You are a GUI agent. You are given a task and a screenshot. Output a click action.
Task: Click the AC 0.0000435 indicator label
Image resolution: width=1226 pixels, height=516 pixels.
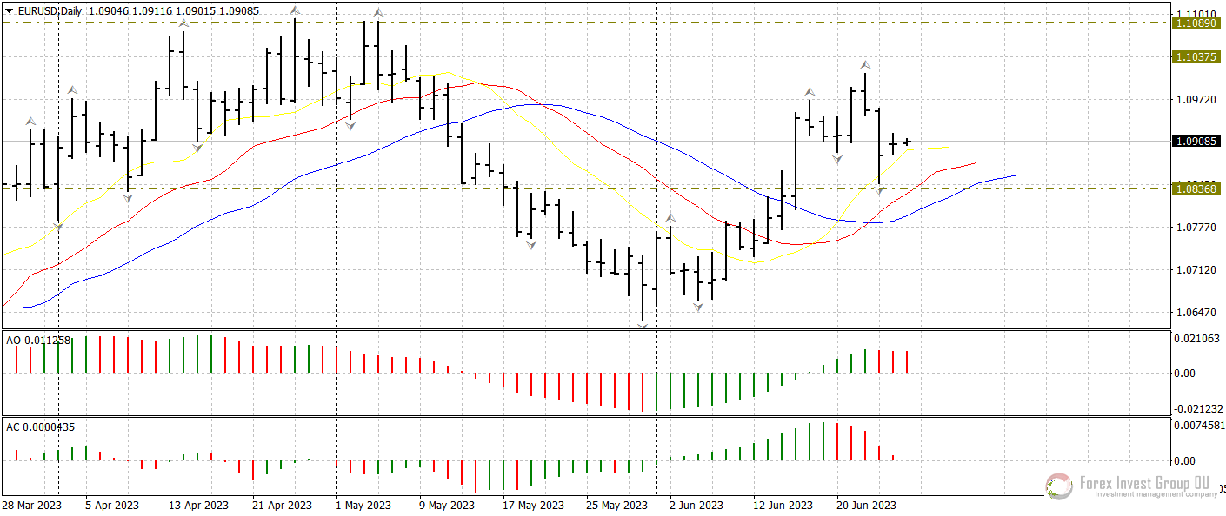tap(40, 427)
